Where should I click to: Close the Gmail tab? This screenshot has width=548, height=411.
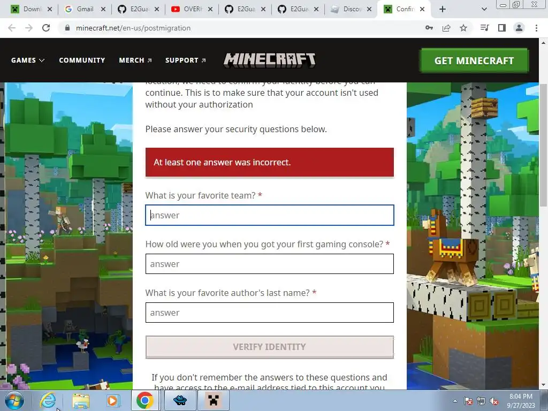click(103, 10)
